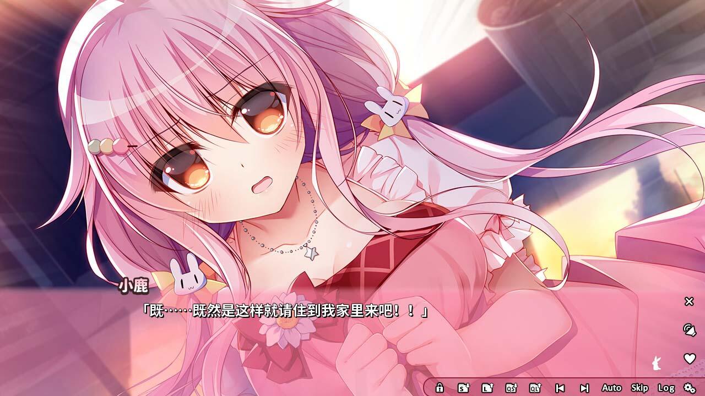
Task: Open the load menu with the L icon
Action: pyautogui.click(x=487, y=388)
